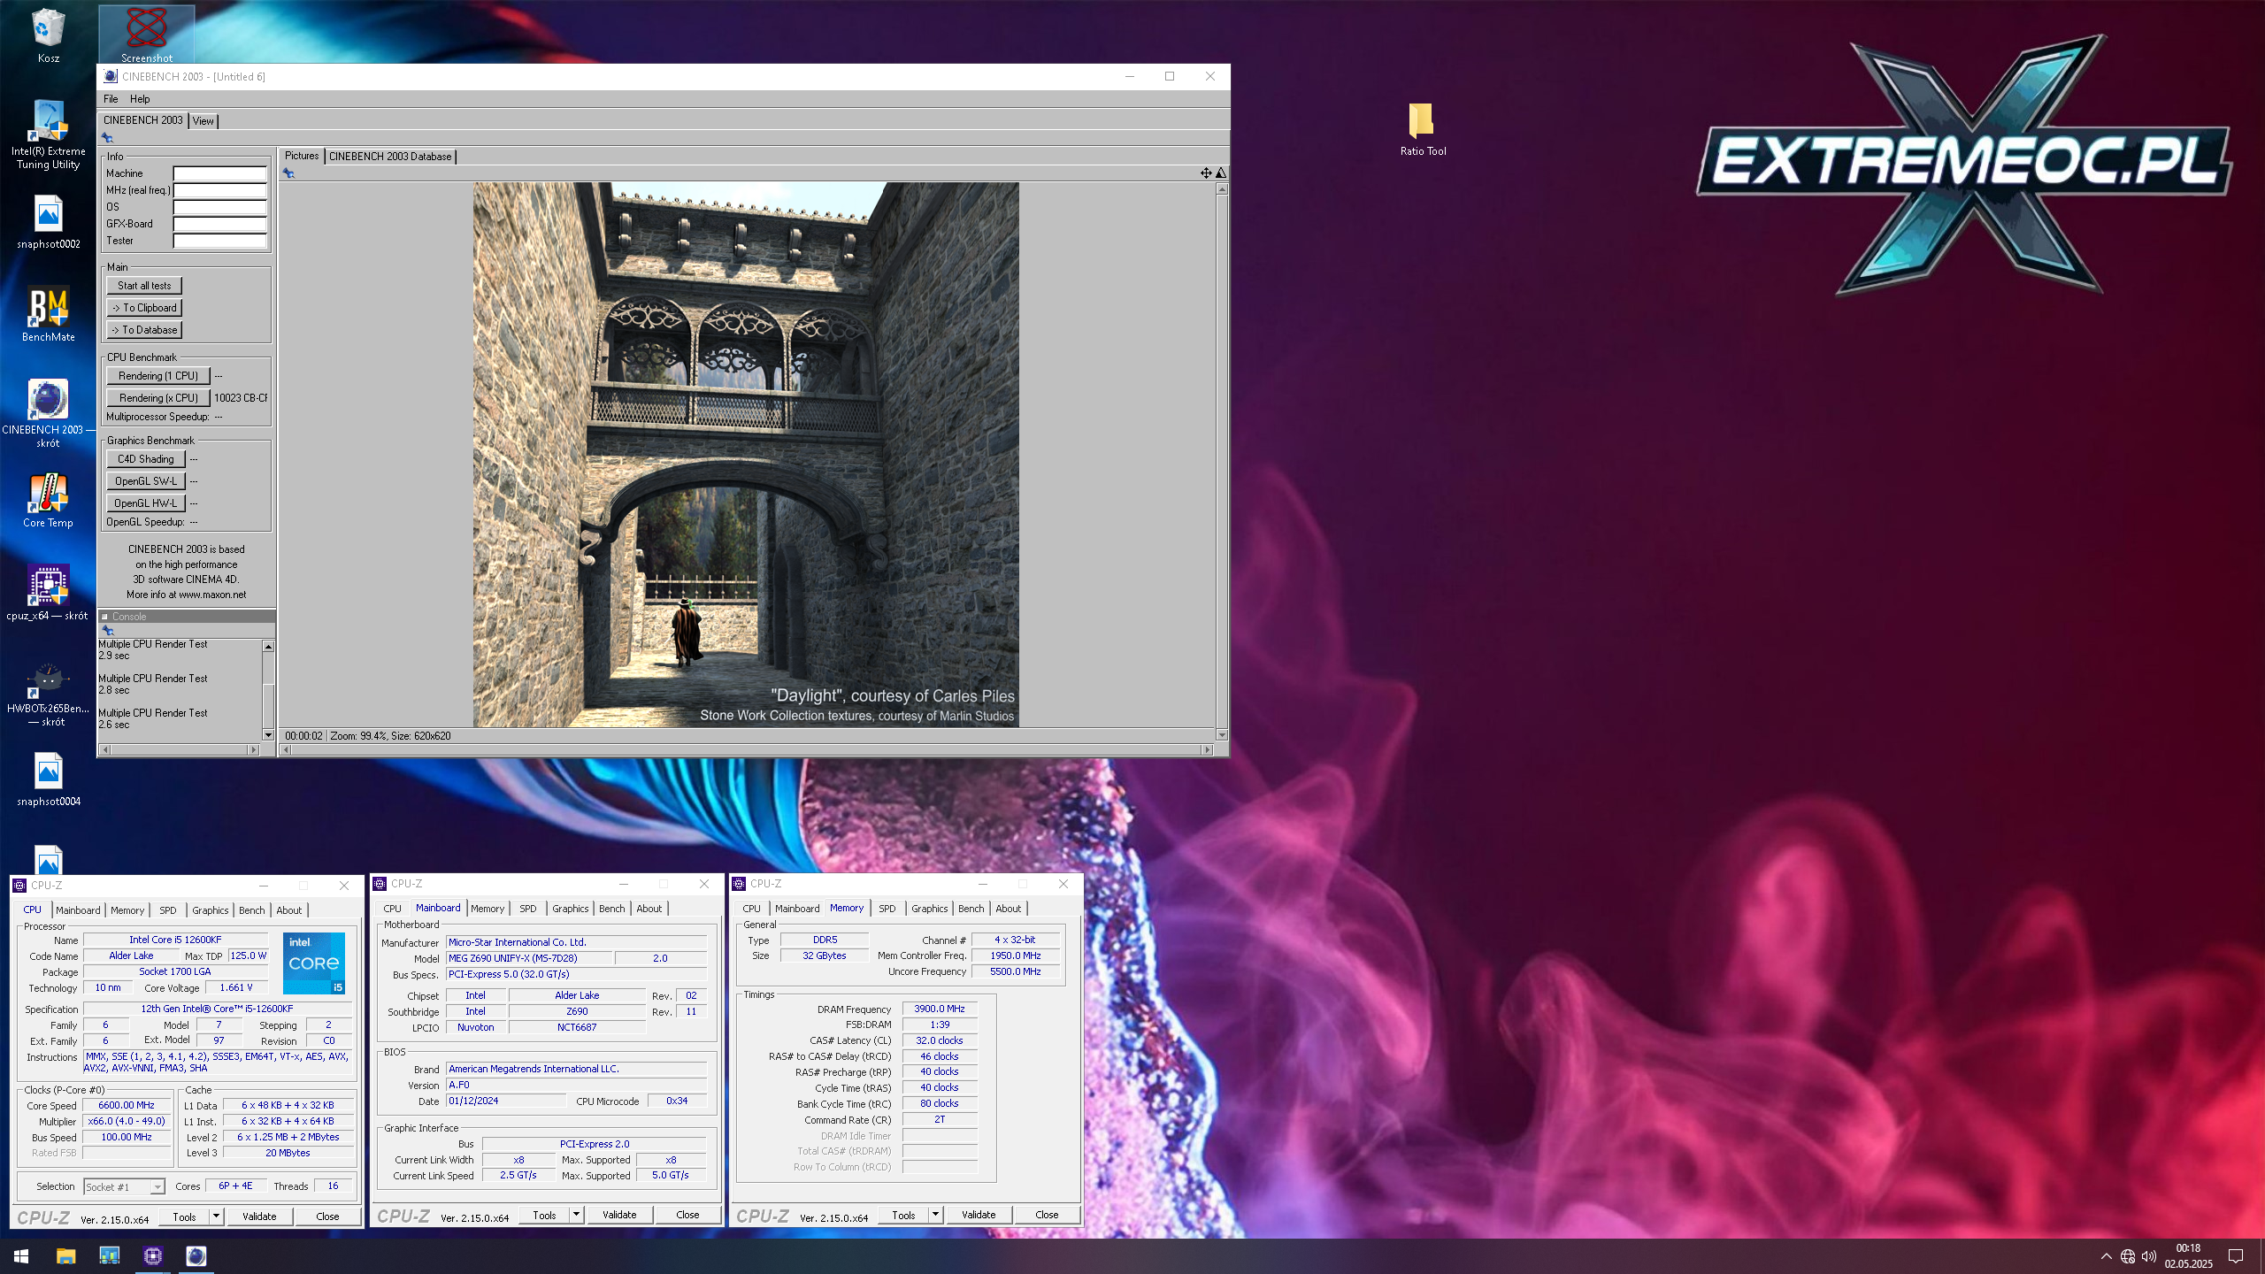Select the Pictures tab

click(301, 156)
